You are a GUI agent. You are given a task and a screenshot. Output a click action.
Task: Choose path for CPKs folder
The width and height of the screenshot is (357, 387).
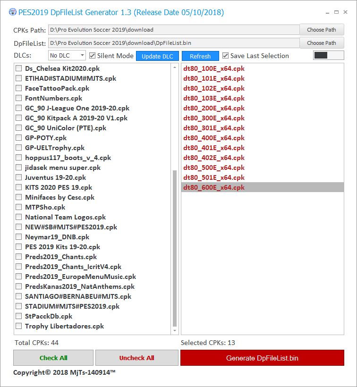tap(322, 30)
